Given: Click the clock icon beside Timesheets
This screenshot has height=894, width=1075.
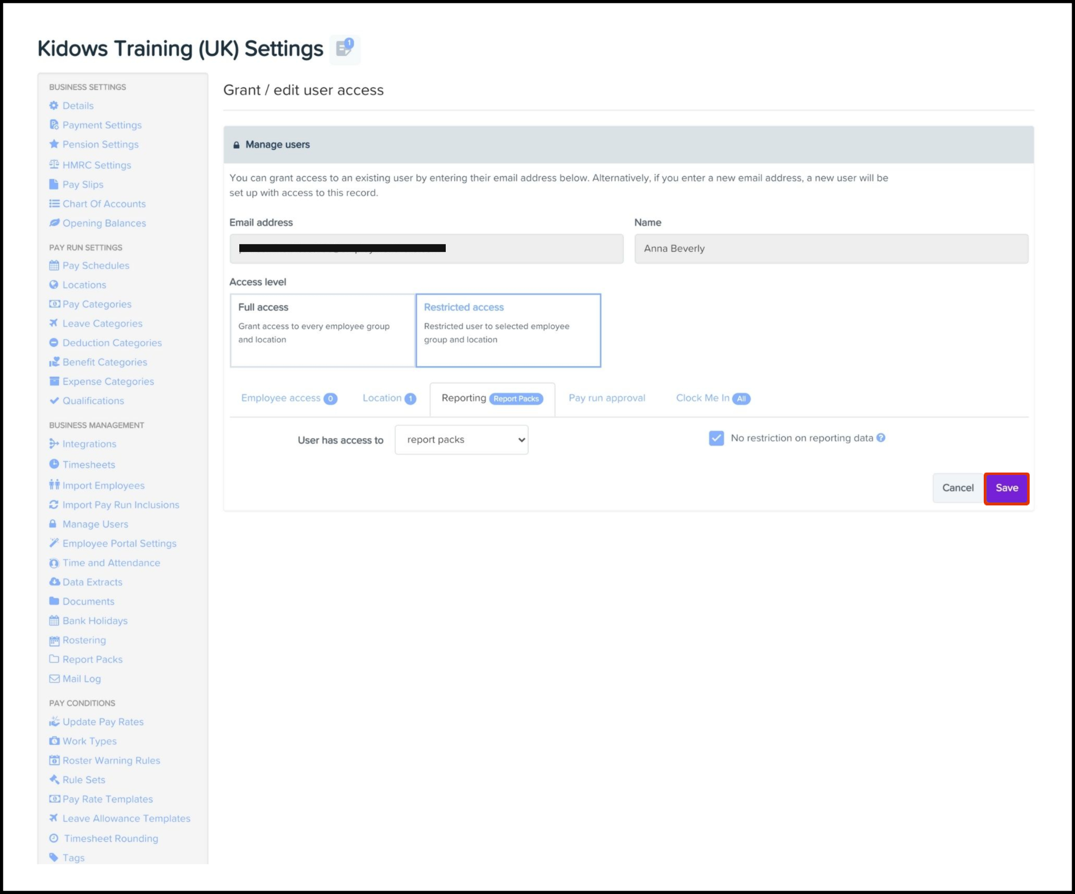Looking at the screenshot, I should 54,464.
